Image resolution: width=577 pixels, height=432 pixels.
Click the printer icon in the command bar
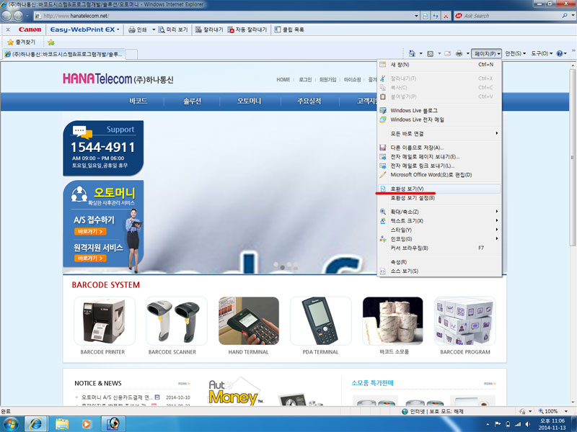point(459,53)
